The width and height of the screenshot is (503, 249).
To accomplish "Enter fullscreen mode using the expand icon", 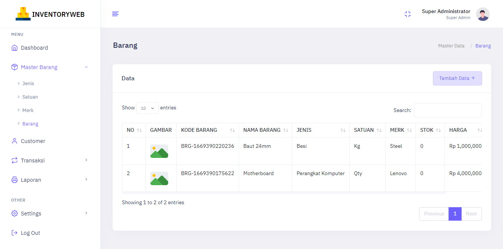I will pos(408,14).
